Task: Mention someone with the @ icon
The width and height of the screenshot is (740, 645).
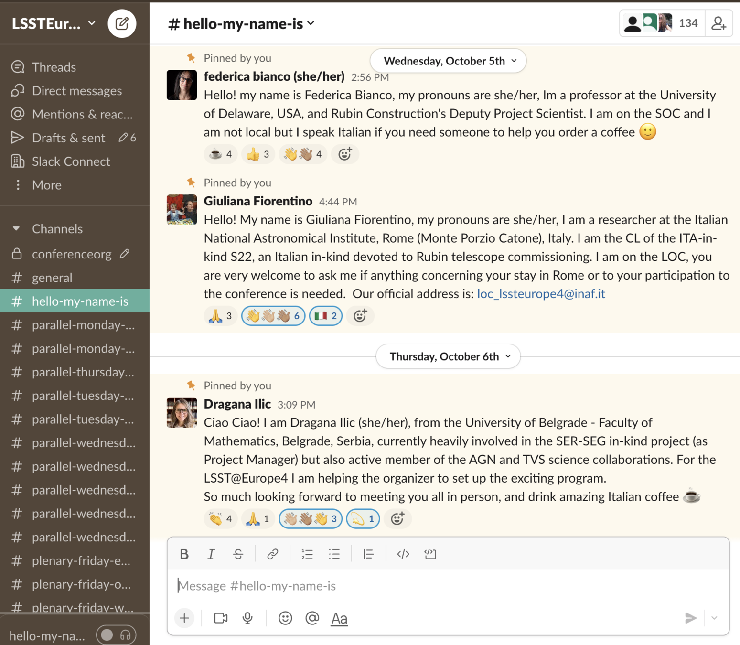Action: coord(312,618)
